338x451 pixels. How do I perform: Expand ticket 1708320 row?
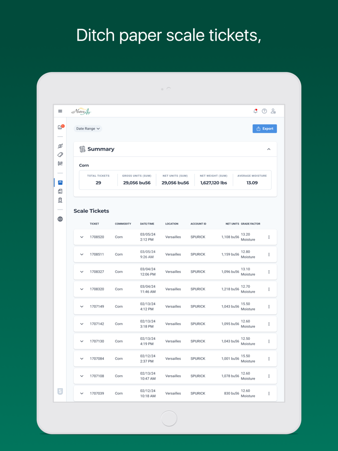click(x=82, y=289)
